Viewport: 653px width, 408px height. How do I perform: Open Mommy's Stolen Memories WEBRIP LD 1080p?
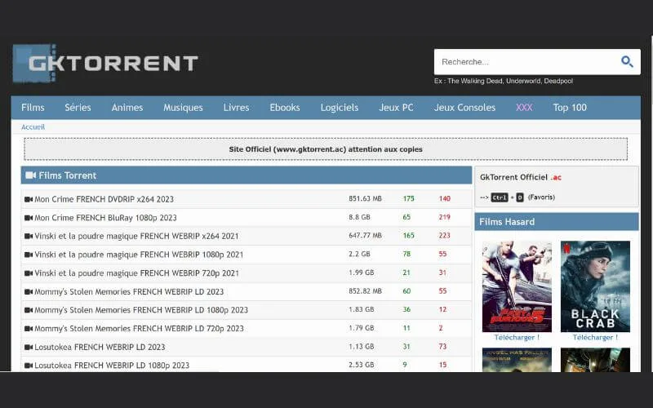coord(141,310)
